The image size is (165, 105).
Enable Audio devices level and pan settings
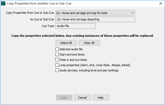coord(57,70)
